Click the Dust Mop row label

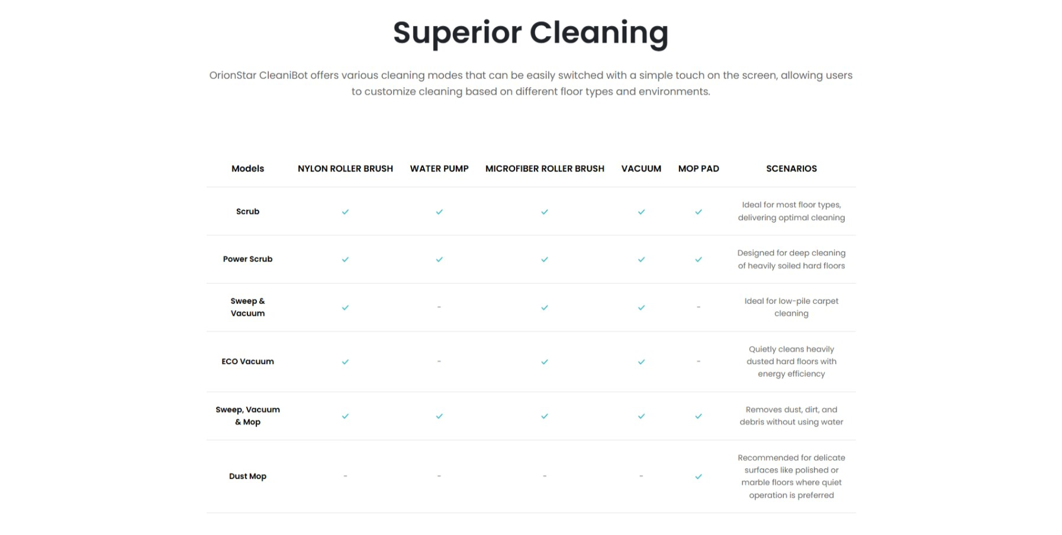click(247, 476)
